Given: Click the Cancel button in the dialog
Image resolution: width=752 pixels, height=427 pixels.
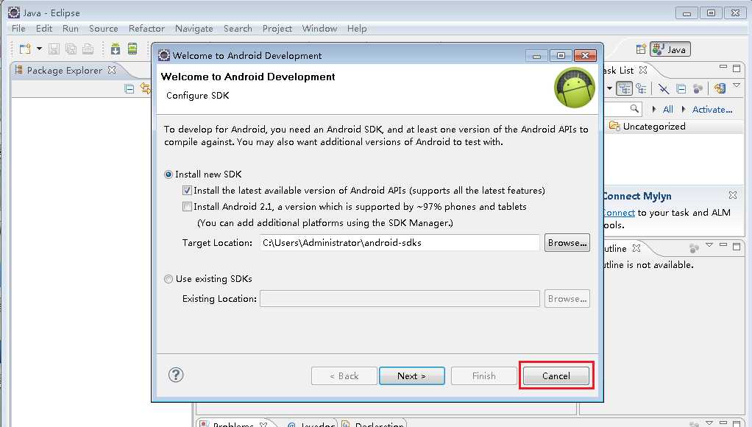Looking at the screenshot, I should (556, 375).
